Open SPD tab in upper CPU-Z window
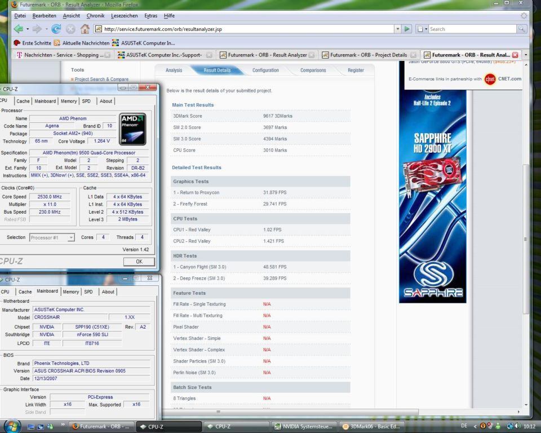 pyautogui.click(x=86, y=101)
